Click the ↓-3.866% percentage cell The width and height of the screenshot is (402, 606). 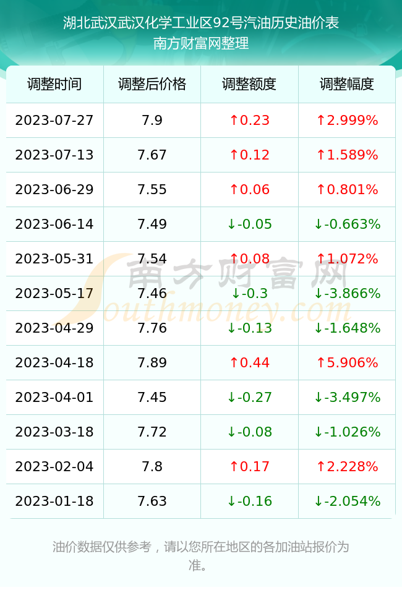tap(347, 293)
